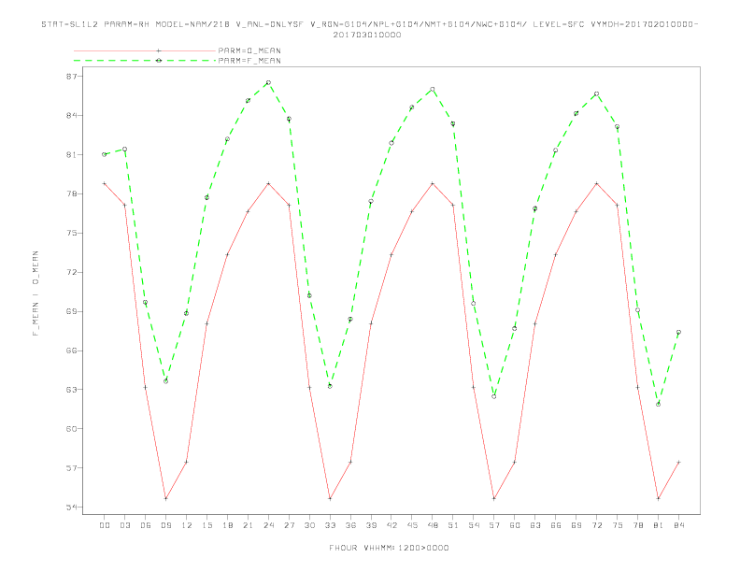Click the x-axis tick label 03

click(124, 525)
